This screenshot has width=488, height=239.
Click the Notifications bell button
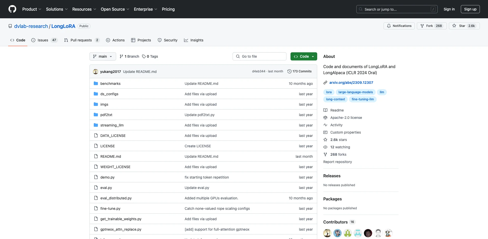point(399,26)
